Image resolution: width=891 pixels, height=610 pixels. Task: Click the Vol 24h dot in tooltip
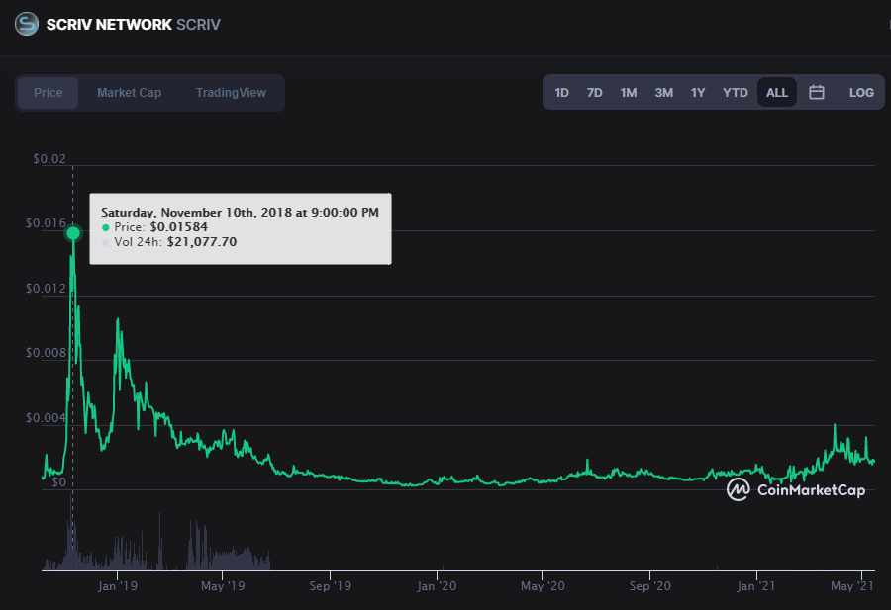pos(106,241)
